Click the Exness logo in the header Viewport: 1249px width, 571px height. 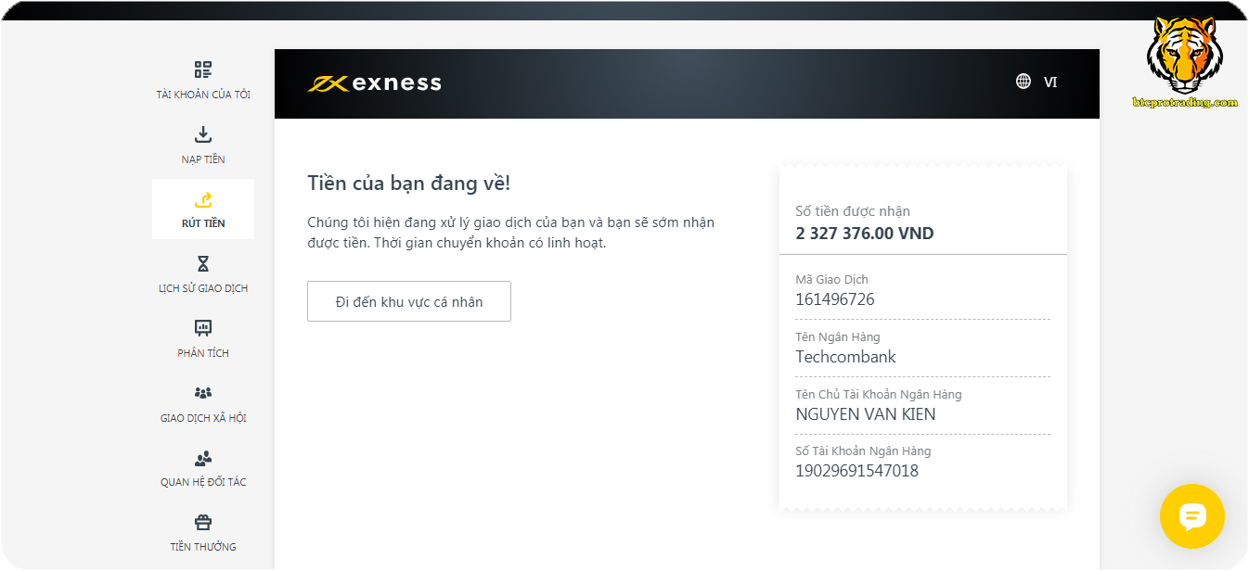[375, 82]
